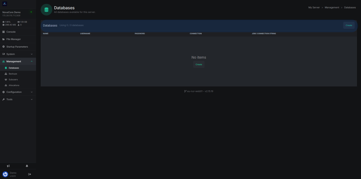The image size is (361, 179).
Task: Click the large green database header icon
Action: point(46,10)
